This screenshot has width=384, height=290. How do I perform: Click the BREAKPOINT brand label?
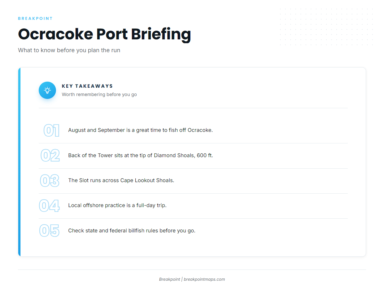point(35,19)
